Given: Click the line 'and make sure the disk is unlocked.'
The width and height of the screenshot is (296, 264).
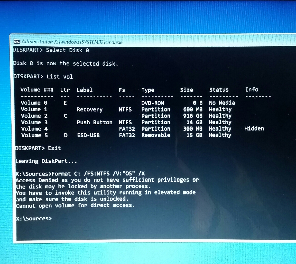Looking at the screenshot, I should click(x=72, y=199).
